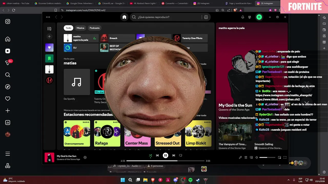The width and height of the screenshot is (328, 184).
Task: Open Instagram logo in left sidebar
Action: pyautogui.click(x=8, y=21)
